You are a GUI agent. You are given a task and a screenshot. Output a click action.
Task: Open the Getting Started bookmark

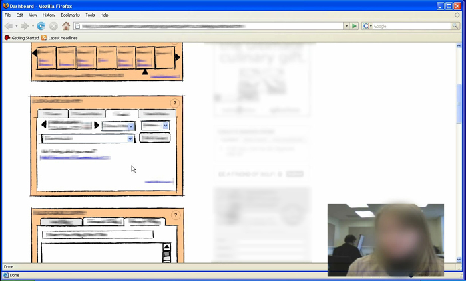22,38
